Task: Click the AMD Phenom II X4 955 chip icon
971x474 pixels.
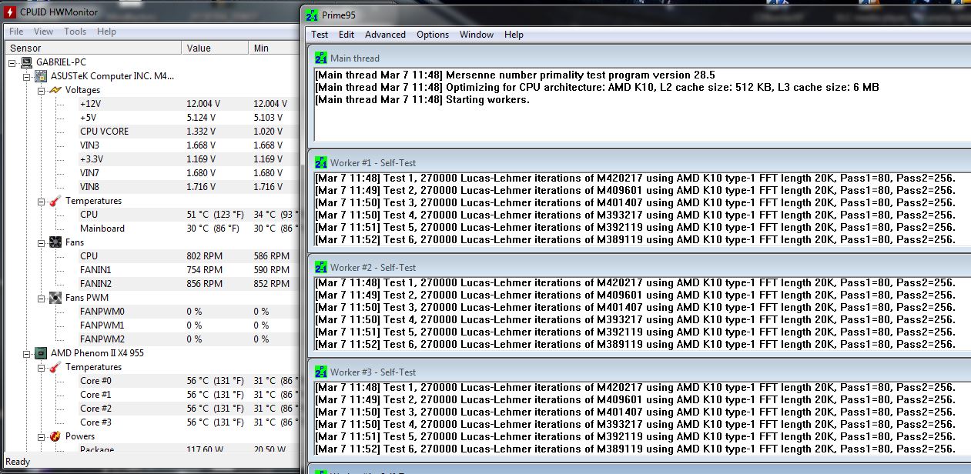Action: click(41, 353)
